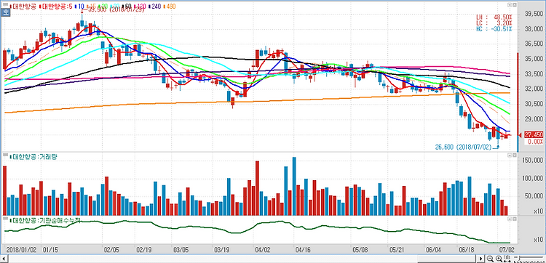This screenshot has width=546, height=263.
Task: Click the bar spacing adjustment icon
Action: pos(507,259)
